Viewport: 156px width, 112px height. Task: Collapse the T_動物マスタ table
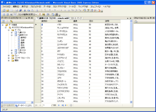12,35
